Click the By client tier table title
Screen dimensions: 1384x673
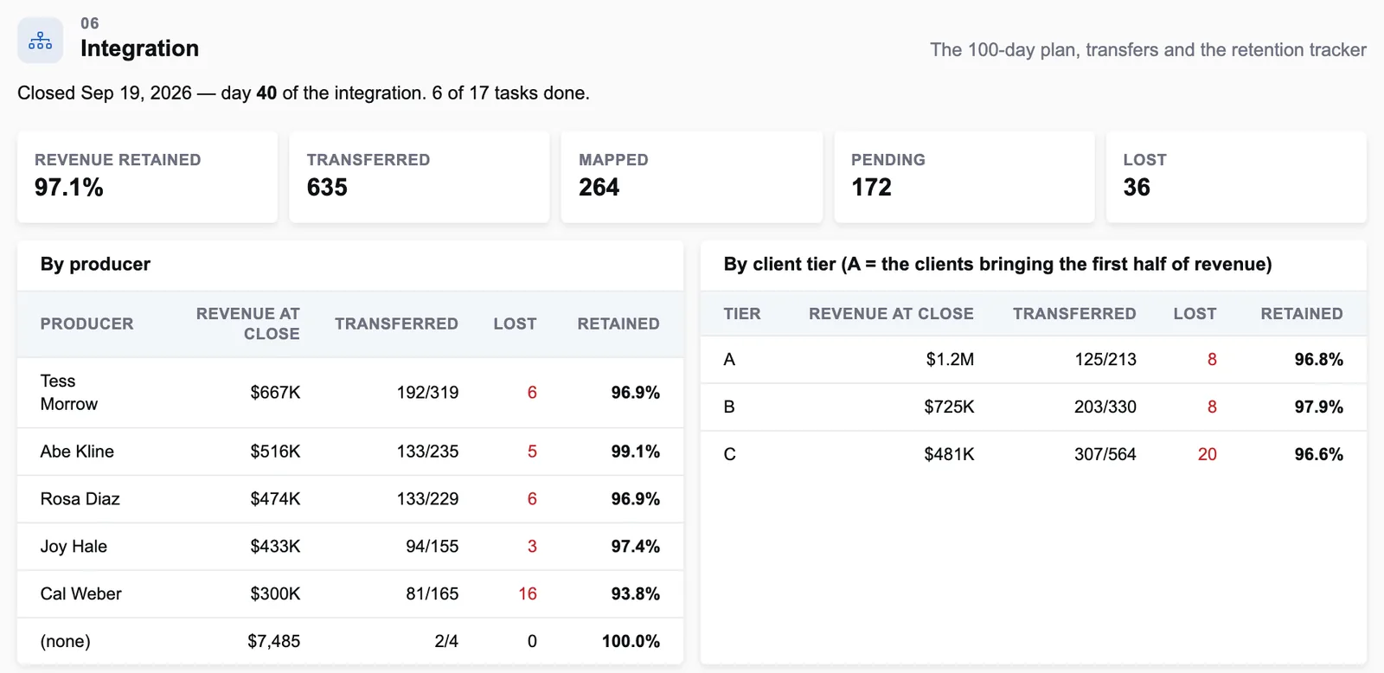pos(997,264)
